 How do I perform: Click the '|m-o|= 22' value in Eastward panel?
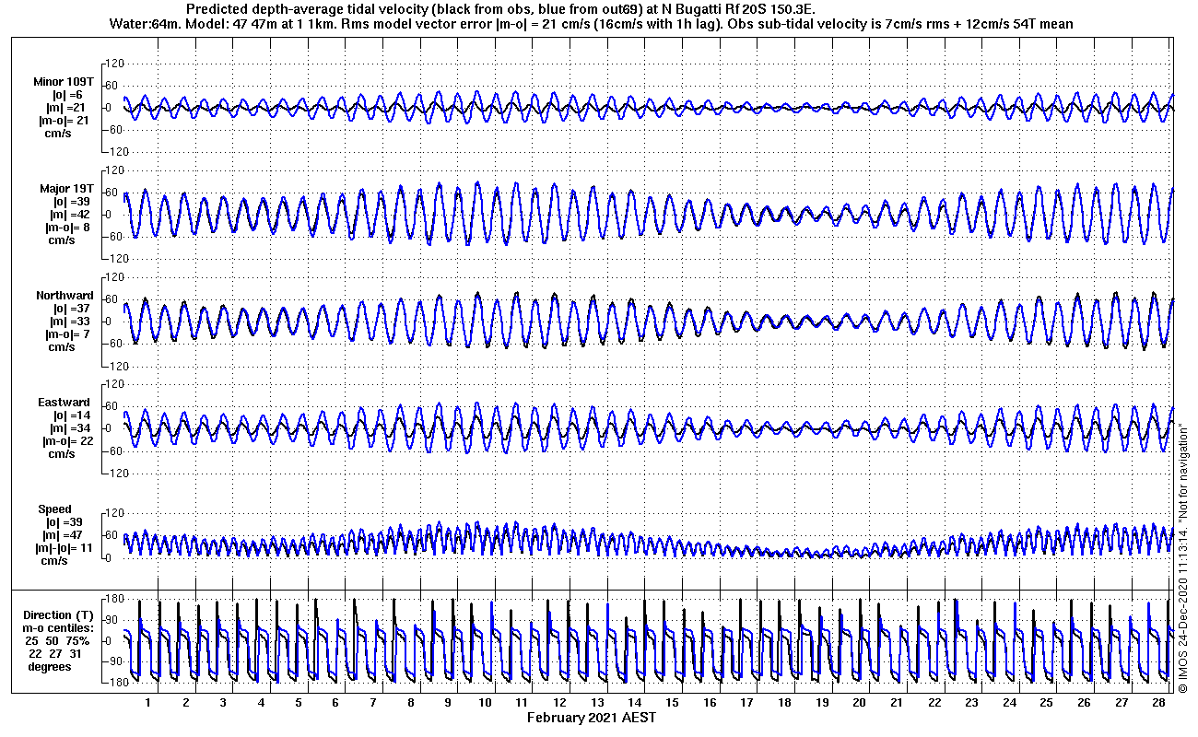click(x=66, y=441)
